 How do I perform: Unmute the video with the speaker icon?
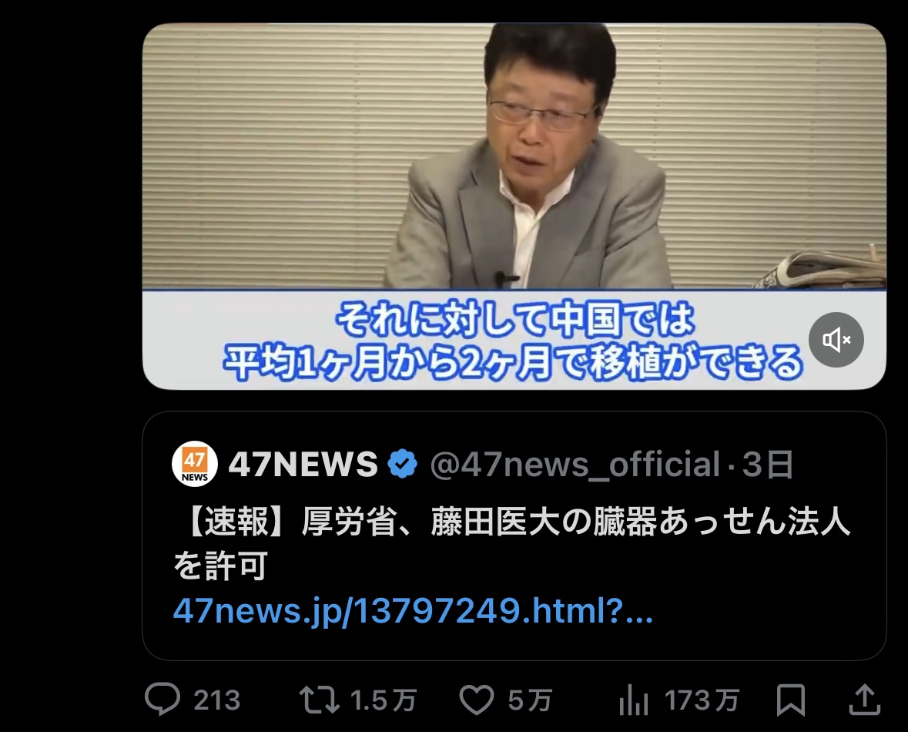tap(836, 340)
